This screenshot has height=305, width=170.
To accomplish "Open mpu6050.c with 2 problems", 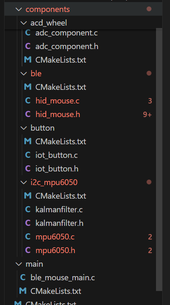I will click(55, 237).
